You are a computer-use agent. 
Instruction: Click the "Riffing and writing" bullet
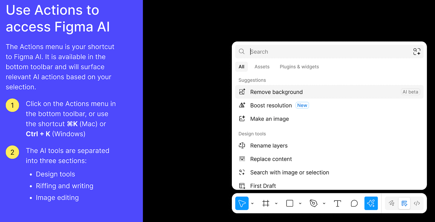point(65,186)
